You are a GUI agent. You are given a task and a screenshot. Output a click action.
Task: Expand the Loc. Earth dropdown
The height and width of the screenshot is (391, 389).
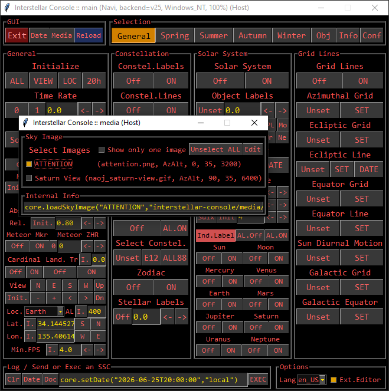[x=60, y=311]
